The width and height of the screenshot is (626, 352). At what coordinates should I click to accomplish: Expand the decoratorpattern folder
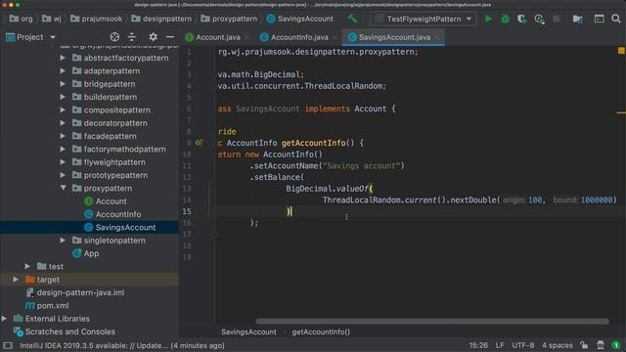63,123
